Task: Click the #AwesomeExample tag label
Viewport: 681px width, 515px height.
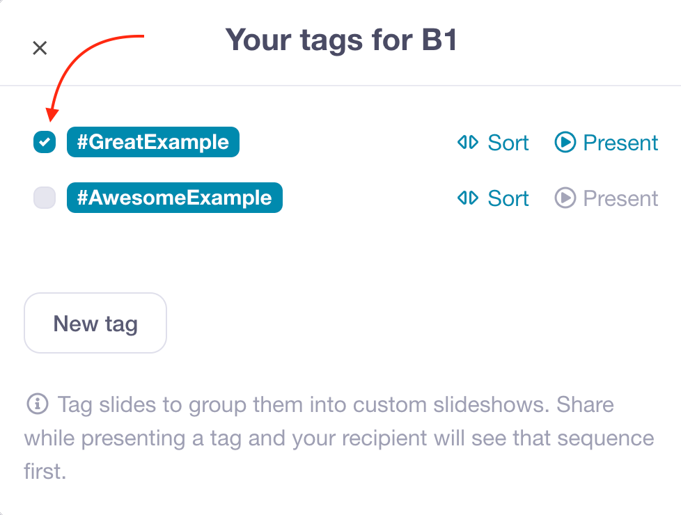Action: [x=175, y=198]
